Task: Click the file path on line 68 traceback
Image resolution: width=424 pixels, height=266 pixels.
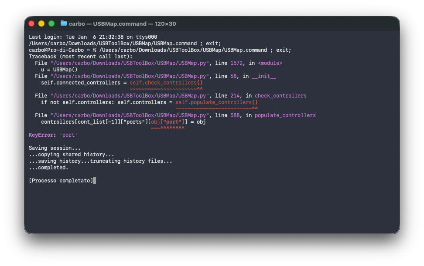Action: coord(130,76)
